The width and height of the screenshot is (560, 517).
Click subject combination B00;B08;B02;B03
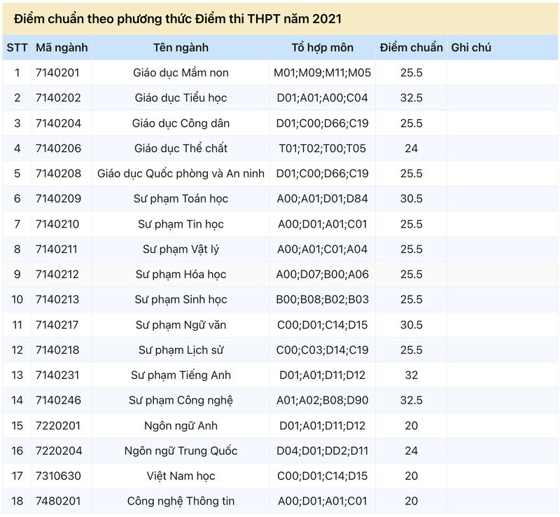323,299
